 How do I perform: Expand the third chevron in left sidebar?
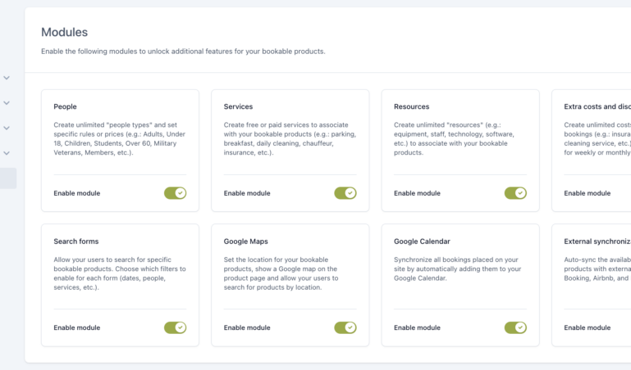coord(7,129)
